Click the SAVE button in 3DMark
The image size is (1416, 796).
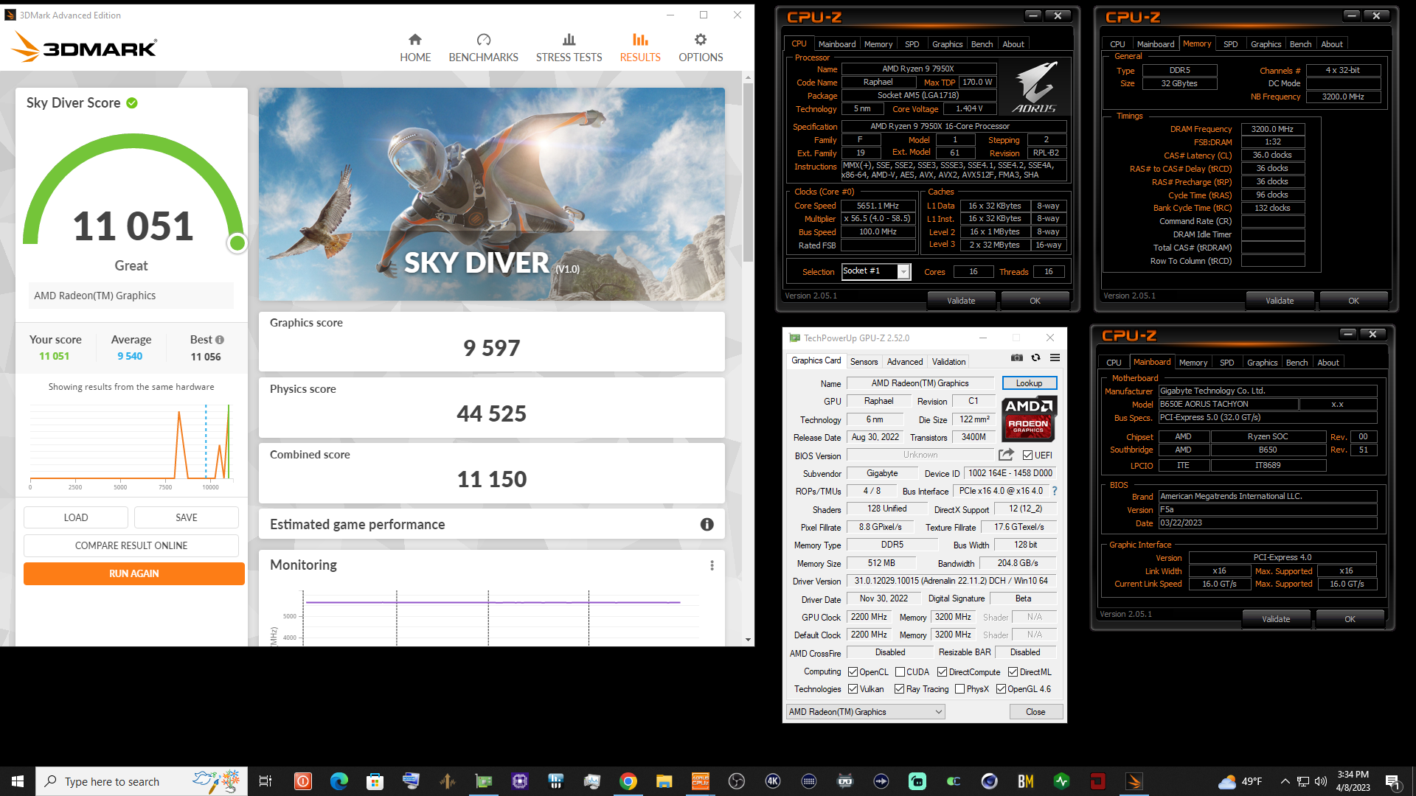[x=187, y=517]
